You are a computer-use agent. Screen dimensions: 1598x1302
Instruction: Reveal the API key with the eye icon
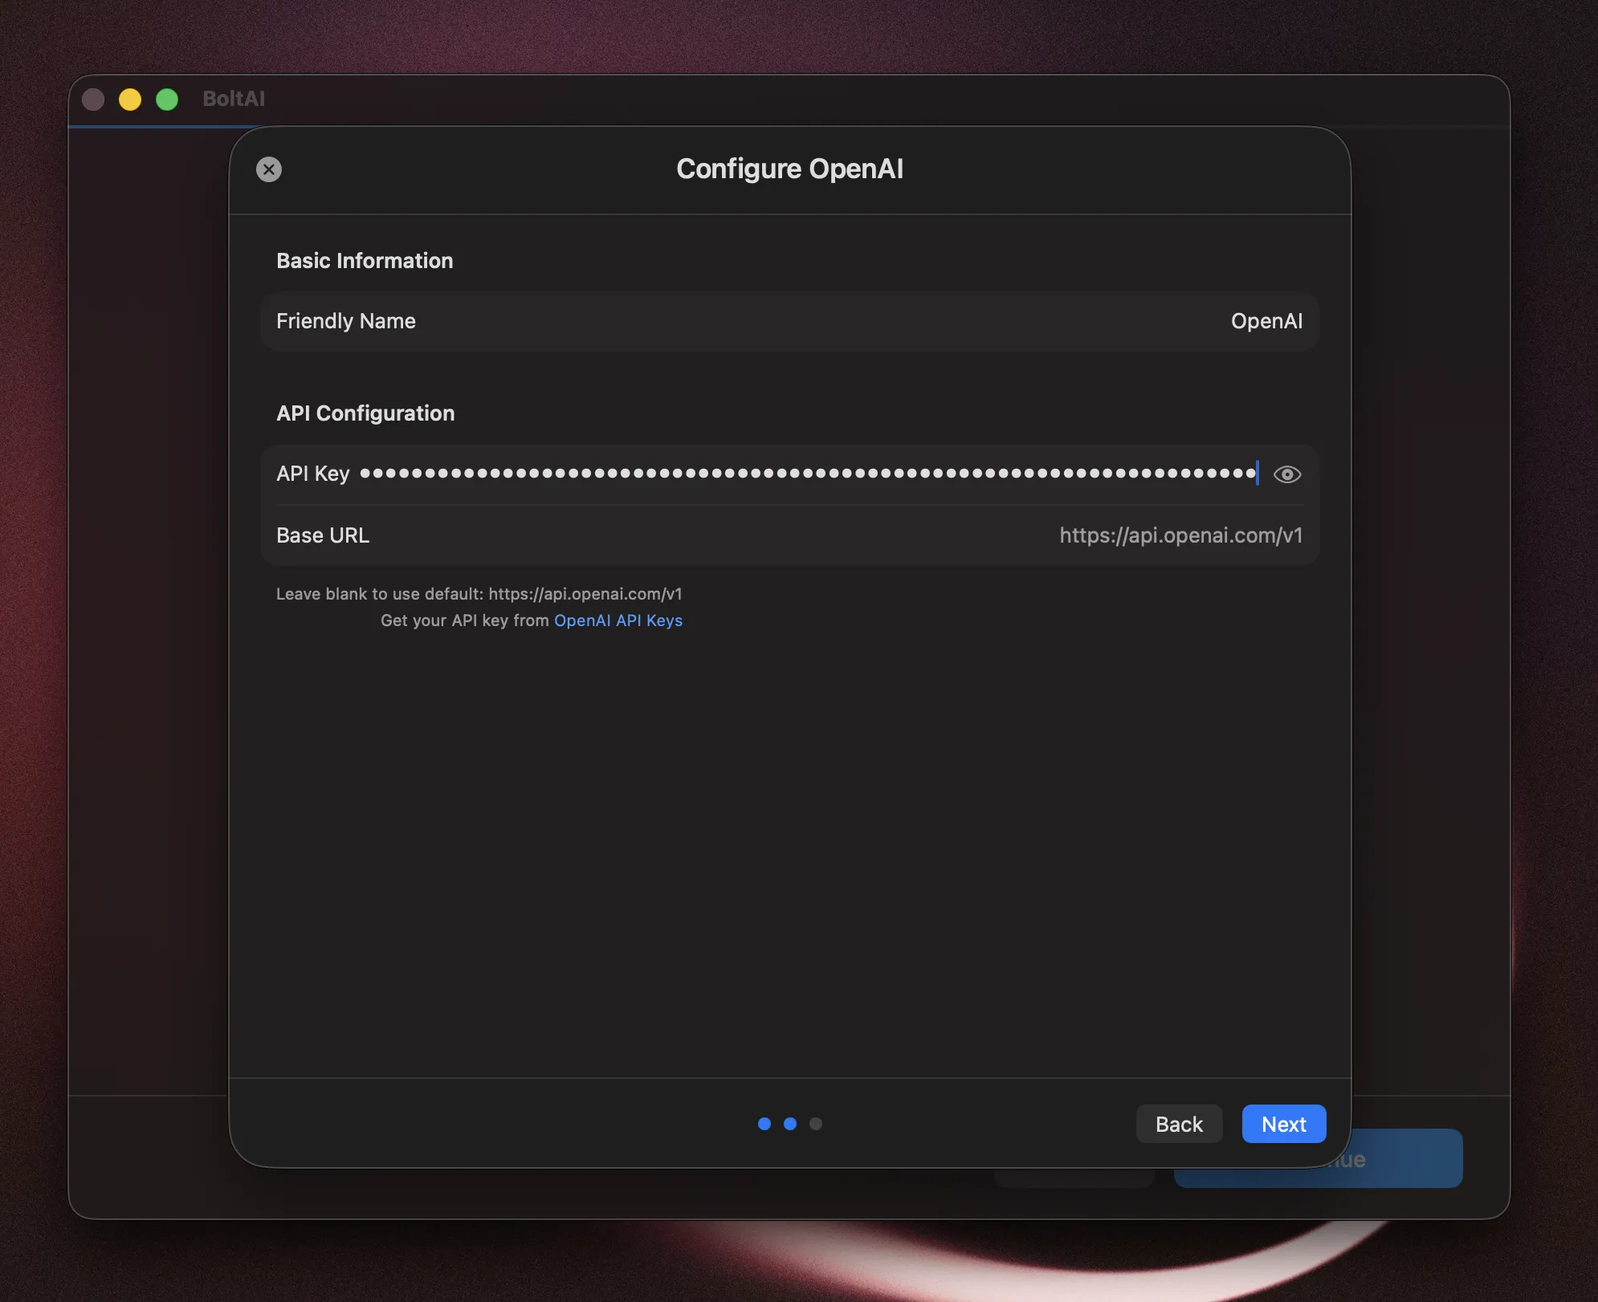tap(1287, 474)
